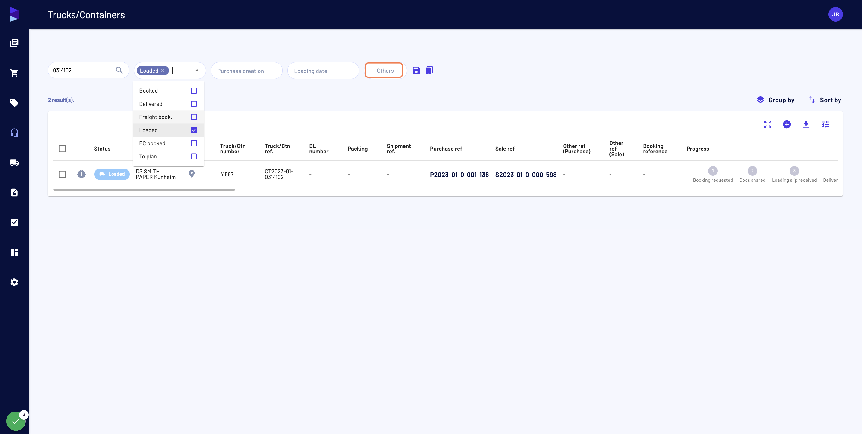
Task: Click the alert badge in Loaded row
Action: click(x=81, y=174)
